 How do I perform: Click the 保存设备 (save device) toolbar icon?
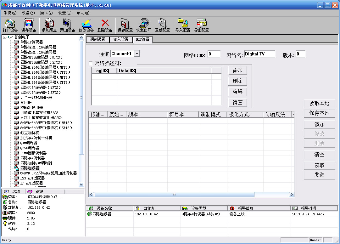click(29, 23)
